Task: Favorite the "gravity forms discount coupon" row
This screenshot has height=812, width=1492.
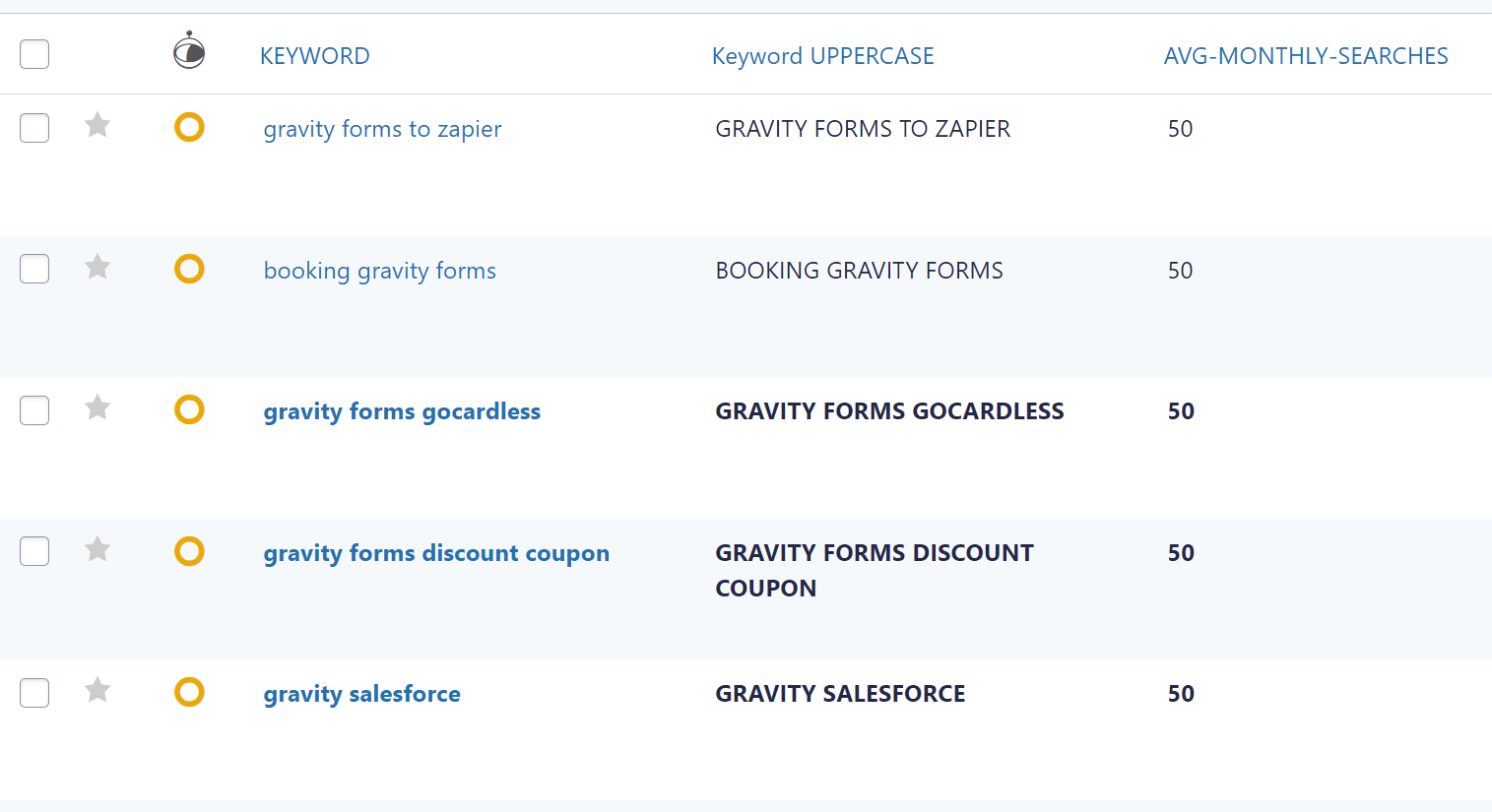Action: [x=97, y=549]
